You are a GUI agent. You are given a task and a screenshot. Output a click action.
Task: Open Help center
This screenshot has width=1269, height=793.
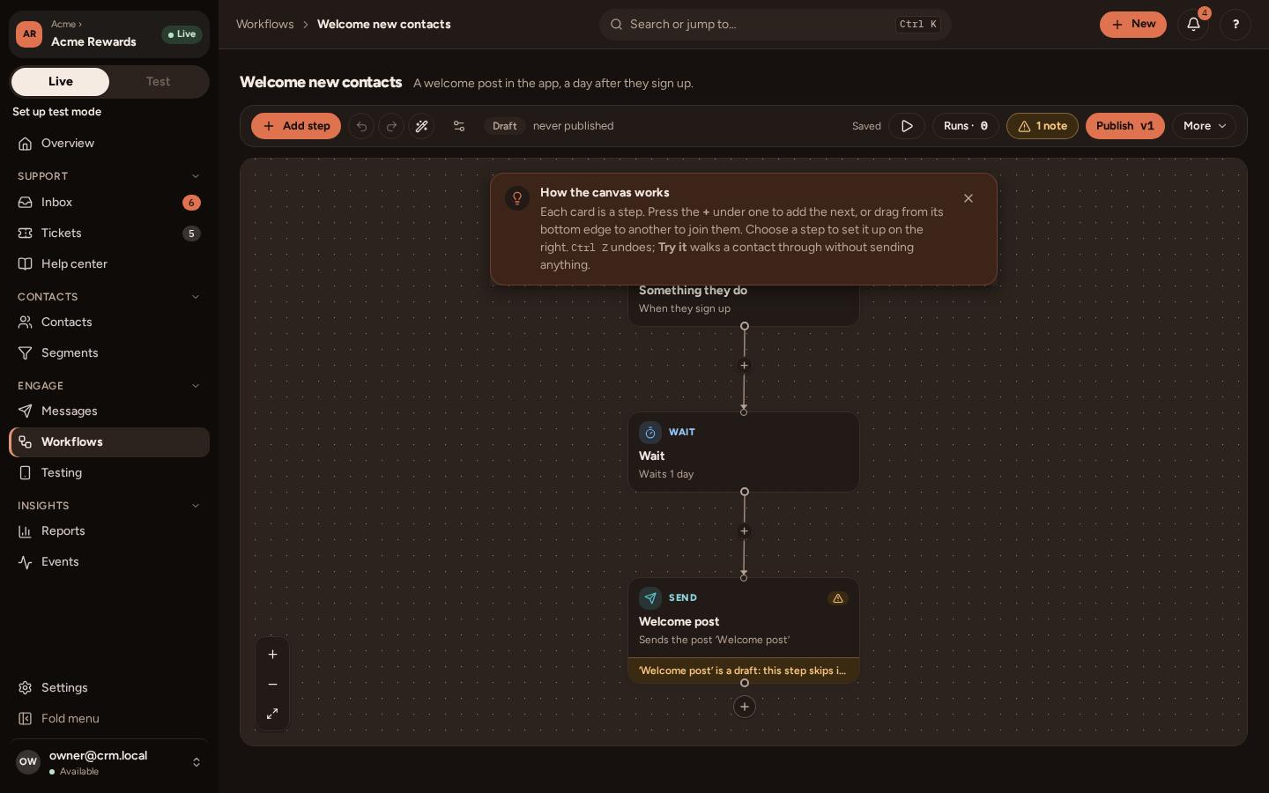(x=109, y=264)
